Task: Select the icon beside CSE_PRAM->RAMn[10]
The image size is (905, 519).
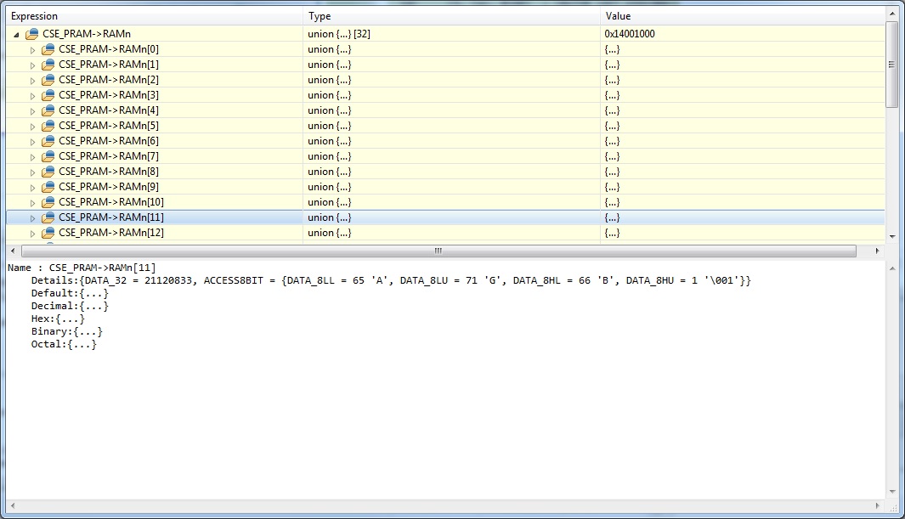Action: tap(47, 202)
